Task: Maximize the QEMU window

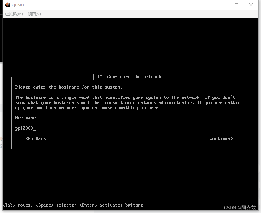Action: 236,5
